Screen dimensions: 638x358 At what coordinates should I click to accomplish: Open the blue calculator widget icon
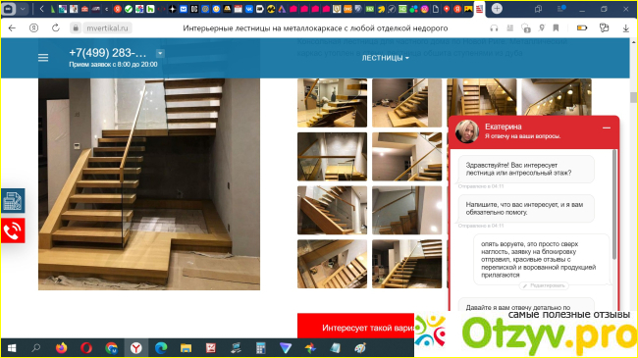13,200
